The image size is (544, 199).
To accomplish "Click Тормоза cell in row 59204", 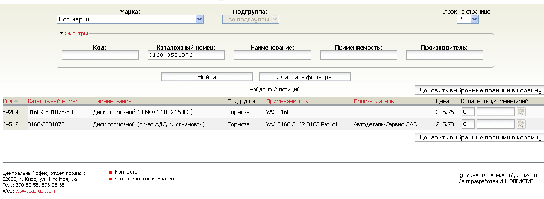I will coord(238,112).
